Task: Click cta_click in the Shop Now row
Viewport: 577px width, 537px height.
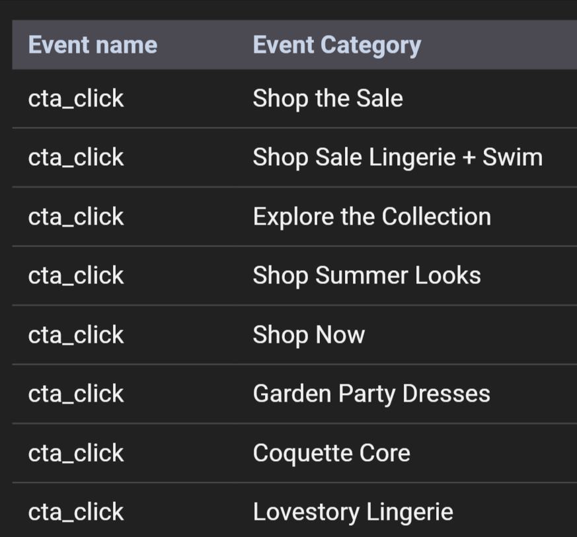Action: click(x=76, y=335)
